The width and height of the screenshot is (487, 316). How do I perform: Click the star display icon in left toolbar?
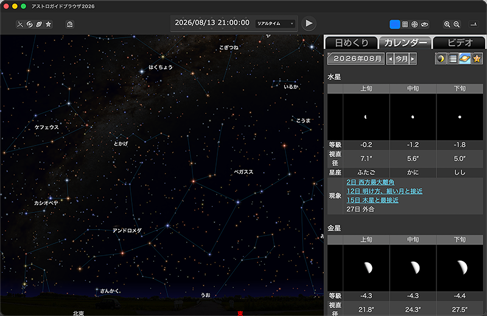point(49,24)
